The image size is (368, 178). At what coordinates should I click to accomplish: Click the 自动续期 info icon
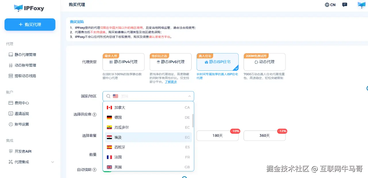(95, 170)
